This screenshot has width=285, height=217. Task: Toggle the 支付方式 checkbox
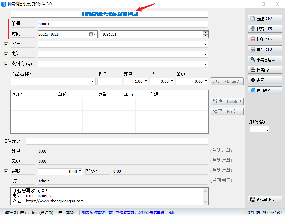(6, 64)
